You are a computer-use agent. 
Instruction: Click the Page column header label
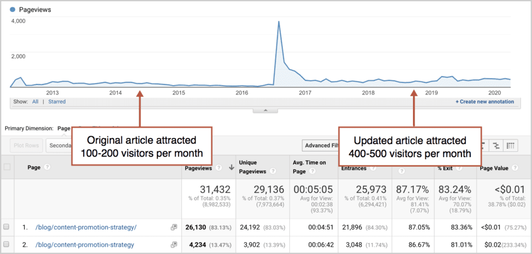point(35,167)
